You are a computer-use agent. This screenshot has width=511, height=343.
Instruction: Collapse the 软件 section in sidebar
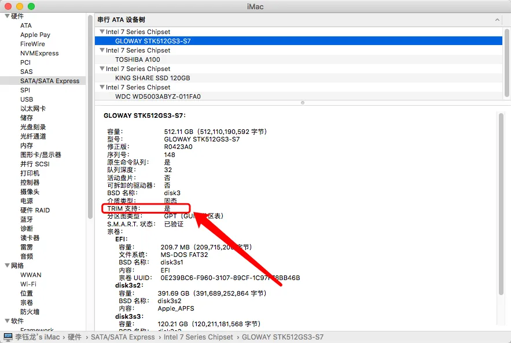pos(7,320)
